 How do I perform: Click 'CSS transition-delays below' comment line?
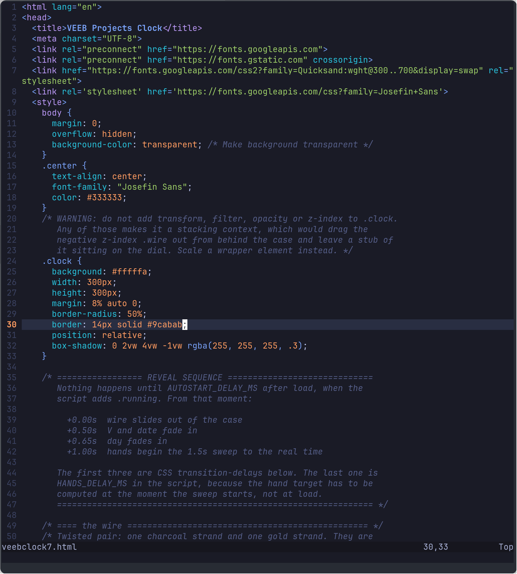[x=218, y=473]
